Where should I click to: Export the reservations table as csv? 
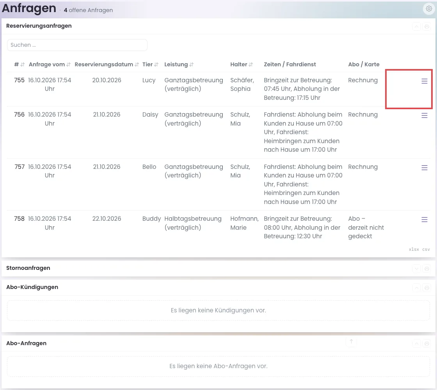426,249
